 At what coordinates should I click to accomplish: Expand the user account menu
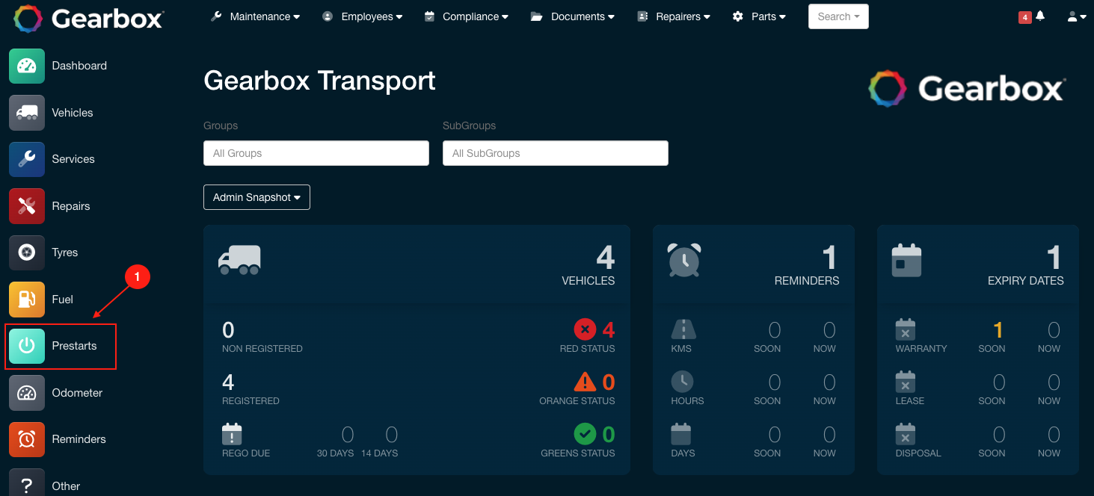pyautogui.click(x=1076, y=16)
